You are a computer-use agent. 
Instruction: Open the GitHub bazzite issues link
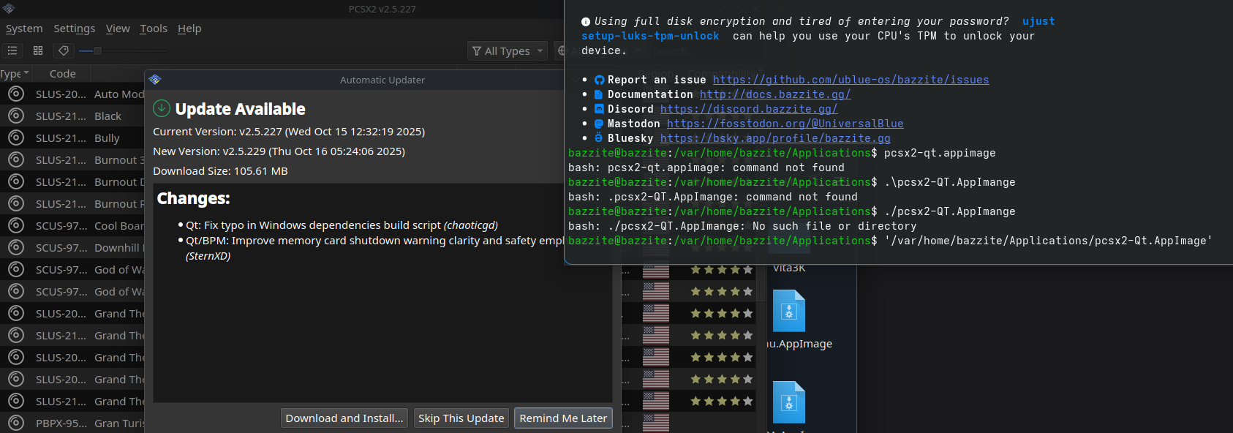click(851, 80)
